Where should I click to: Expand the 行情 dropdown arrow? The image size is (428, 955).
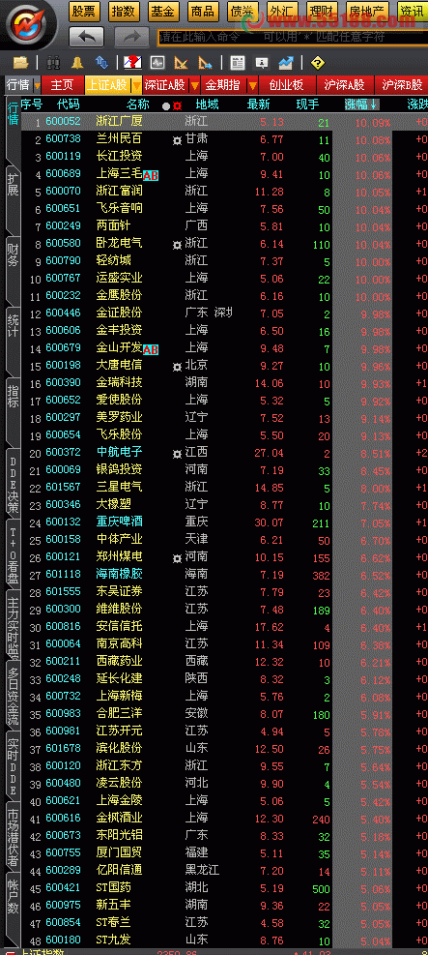tap(38, 85)
